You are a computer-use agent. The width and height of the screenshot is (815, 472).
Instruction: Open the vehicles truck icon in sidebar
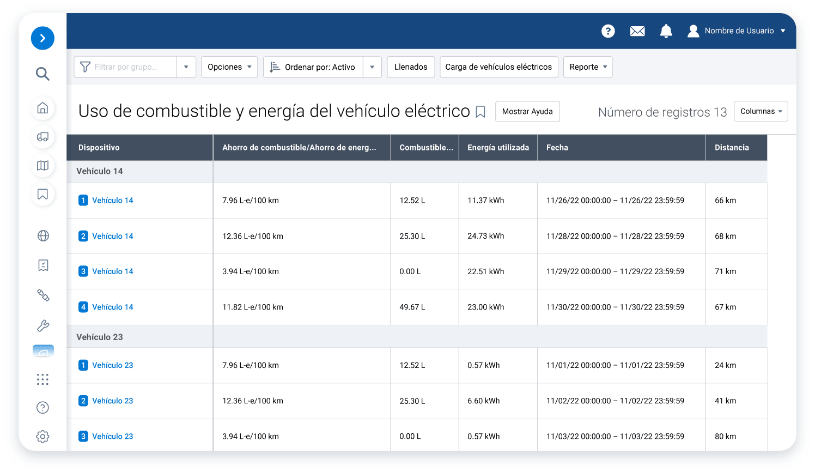tap(42, 137)
